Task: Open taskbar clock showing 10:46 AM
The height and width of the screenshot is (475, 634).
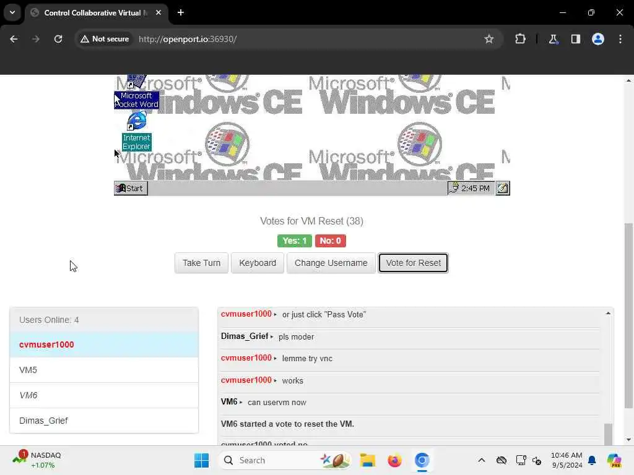Action: click(567, 460)
